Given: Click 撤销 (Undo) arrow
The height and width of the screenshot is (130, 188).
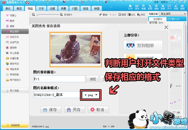Looking at the screenshot, I should pos(103,15).
